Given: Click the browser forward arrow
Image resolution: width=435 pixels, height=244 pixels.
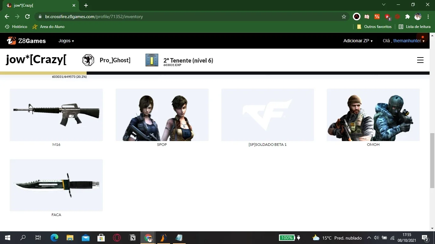Looking at the screenshot, I should click(17, 17).
